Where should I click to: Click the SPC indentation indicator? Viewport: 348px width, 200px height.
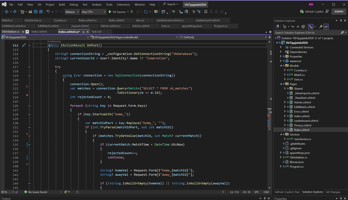[x=257, y=192]
